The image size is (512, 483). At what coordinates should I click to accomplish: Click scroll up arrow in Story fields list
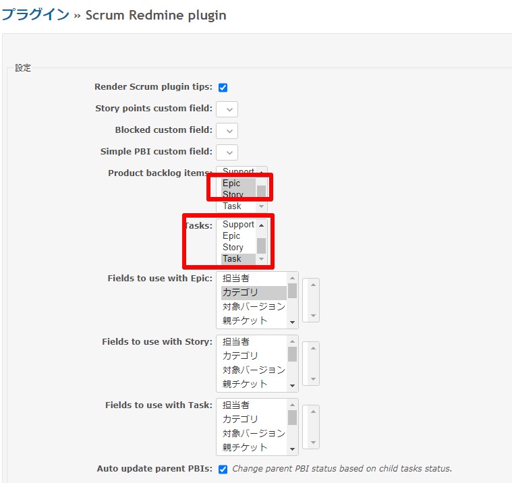292,341
